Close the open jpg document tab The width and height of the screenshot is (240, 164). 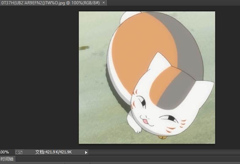tap(104, 2)
